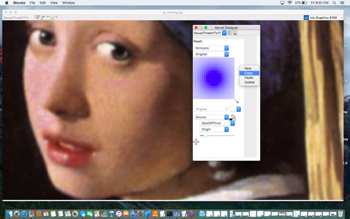Open the Edit menu
This screenshot has height=219, width=350.
42,3
